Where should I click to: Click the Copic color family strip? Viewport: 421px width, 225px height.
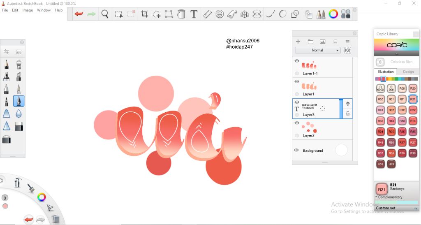click(x=397, y=79)
